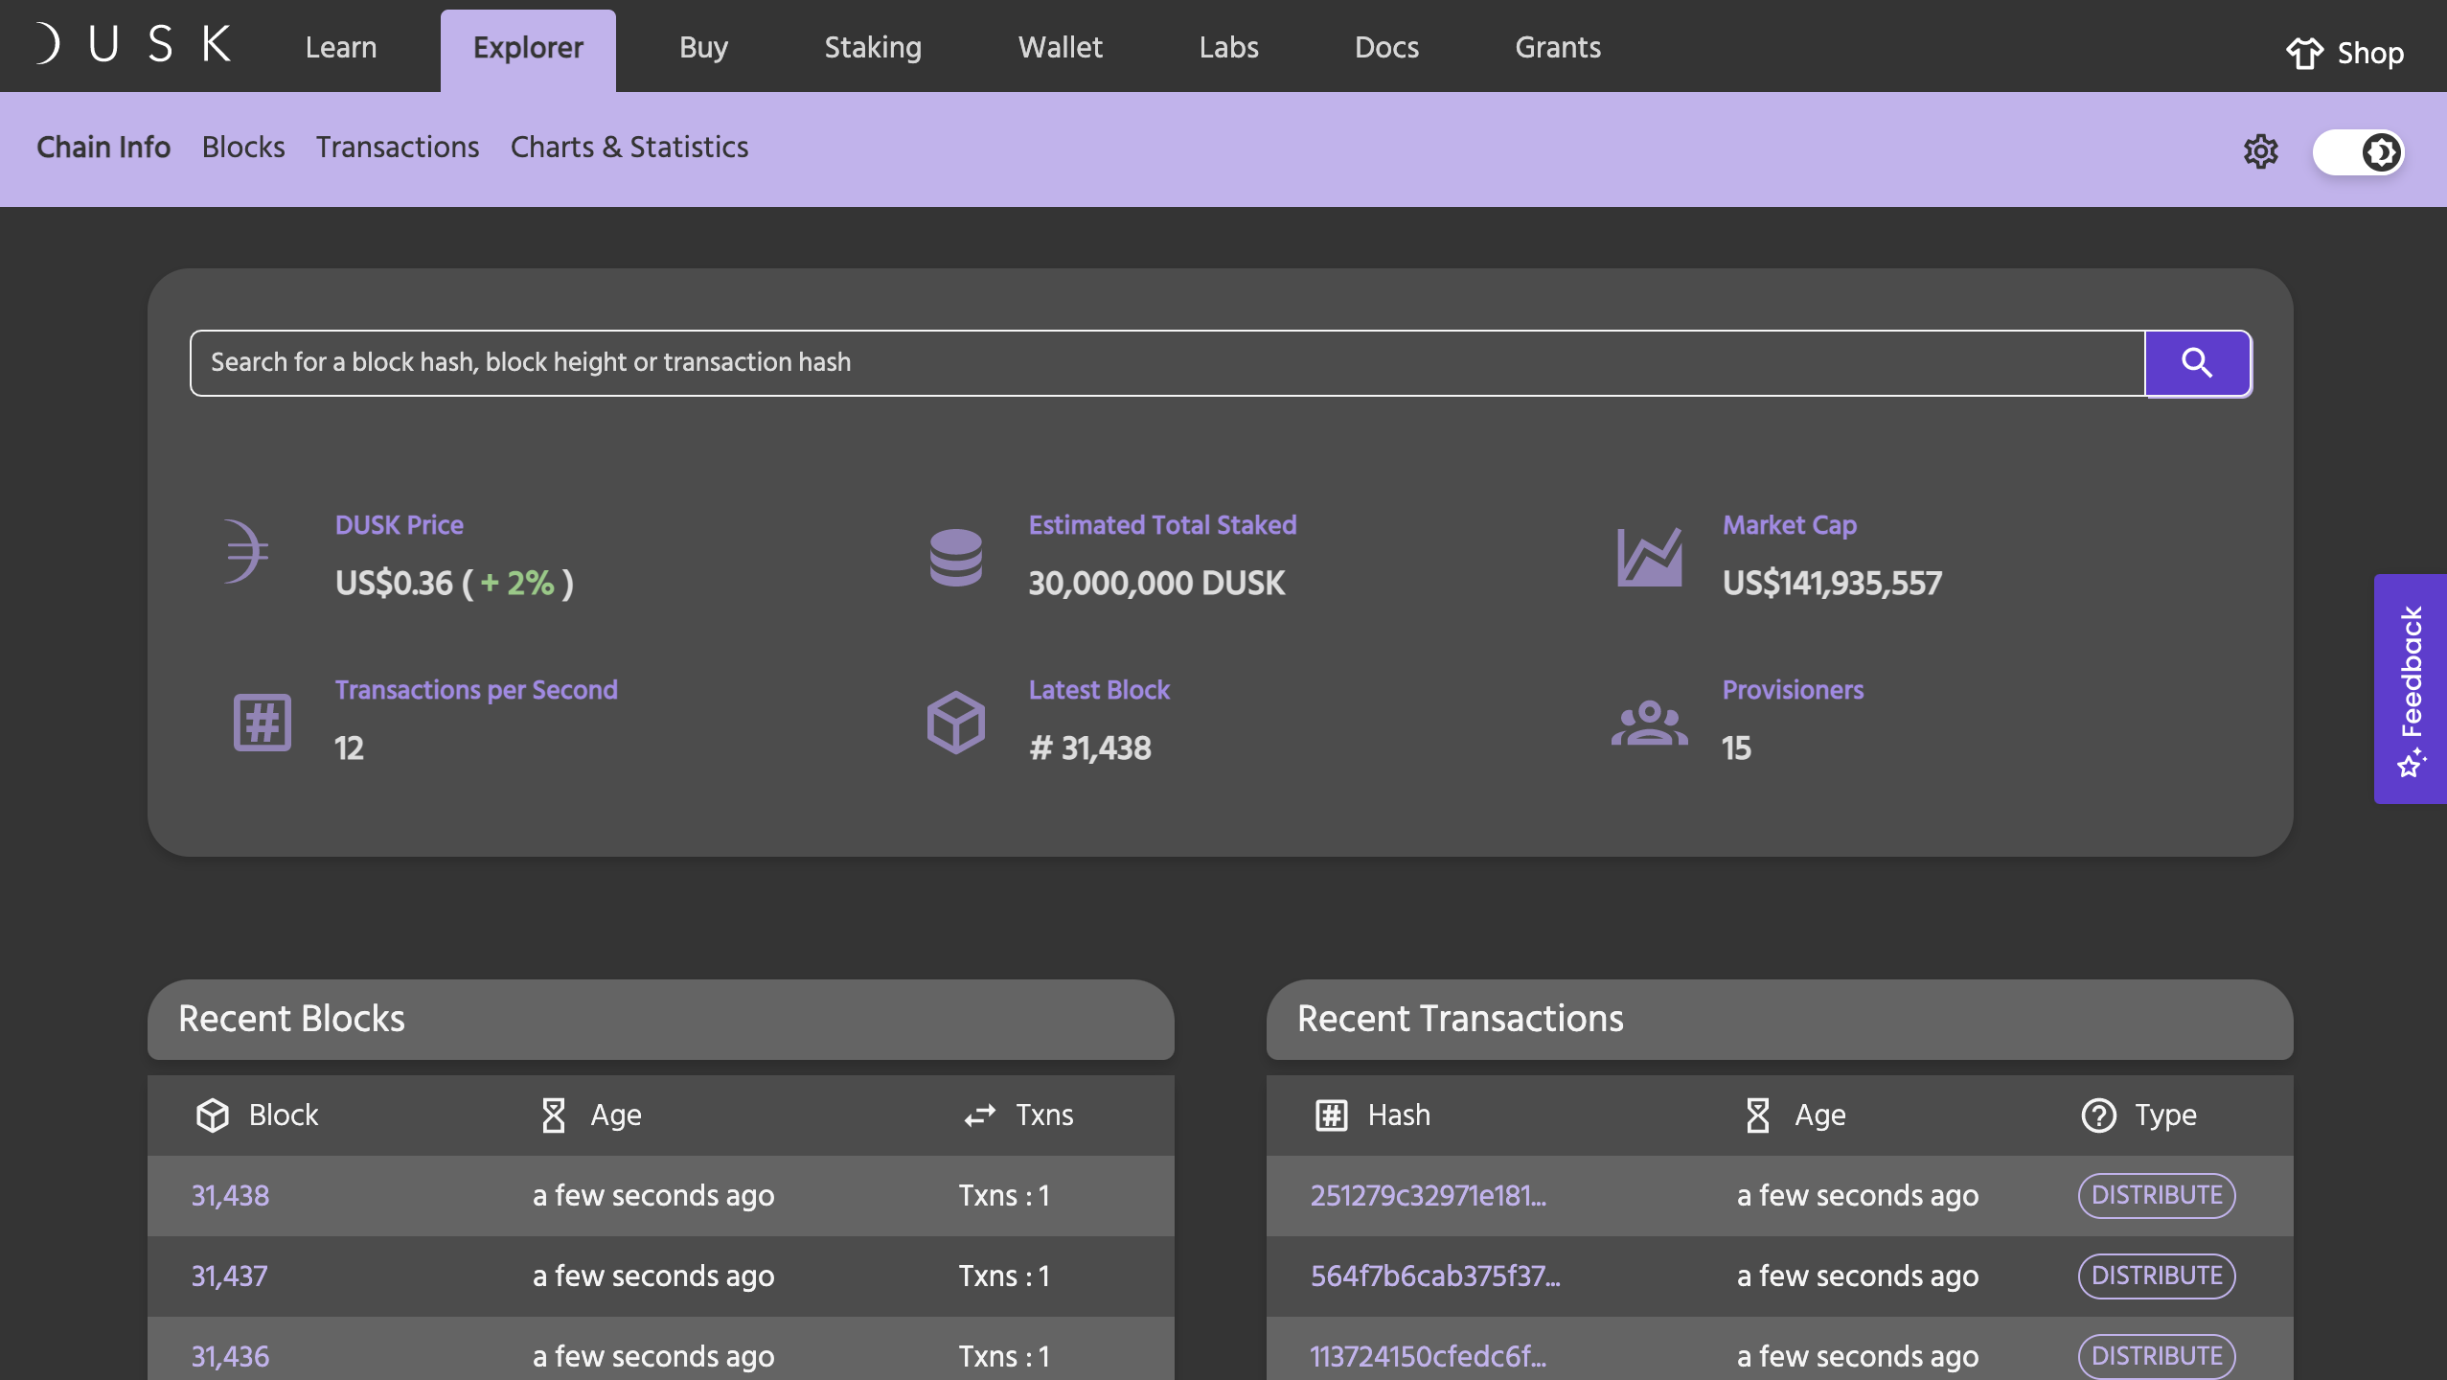Click the DUSK logo
This screenshot has width=2447, height=1380.
click(x=134, y=44)
